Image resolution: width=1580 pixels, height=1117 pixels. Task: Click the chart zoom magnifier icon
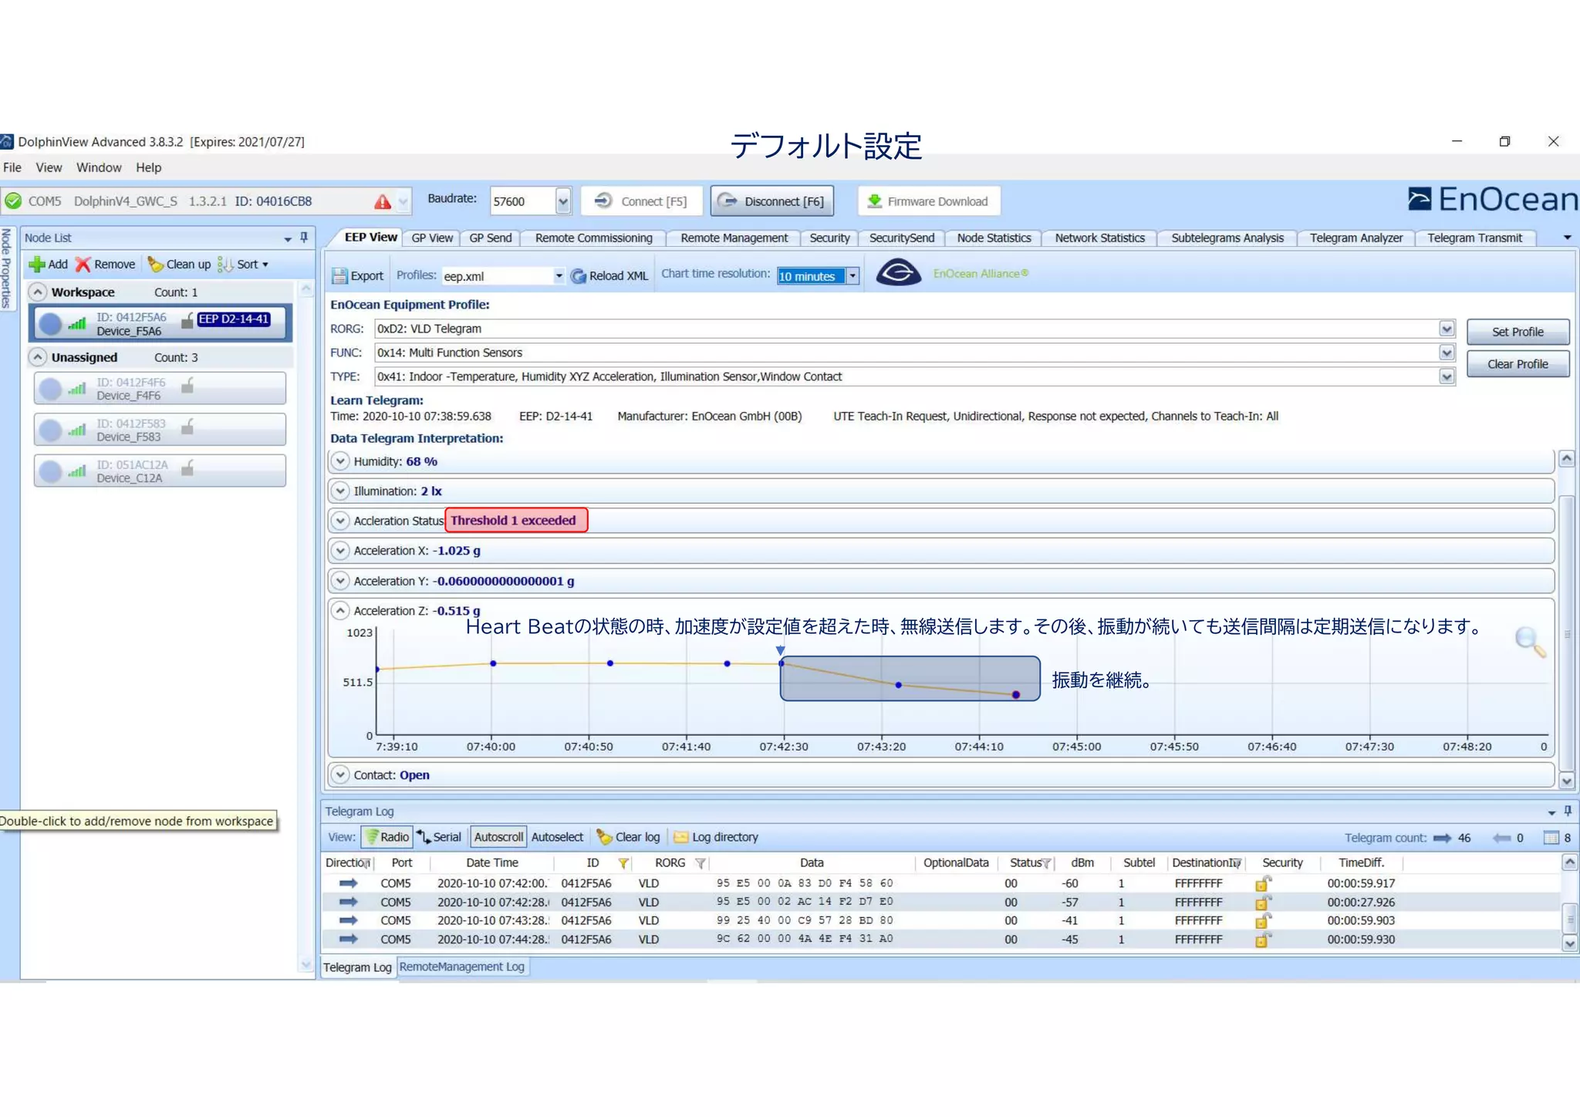pos(1530,641)
